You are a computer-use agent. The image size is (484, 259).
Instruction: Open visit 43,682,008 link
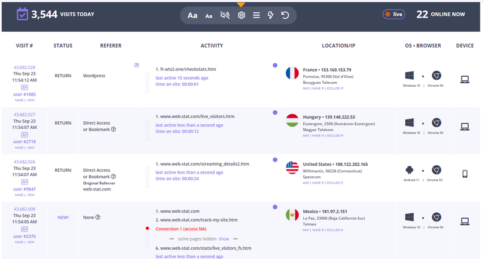pos(25,209)
